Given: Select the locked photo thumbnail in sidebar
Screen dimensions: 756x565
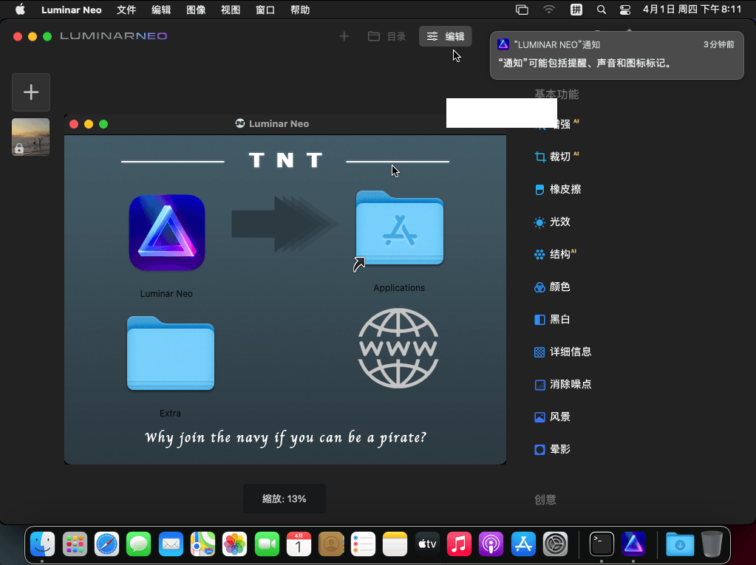Looking at the screenshot, I should [x=31, y=137].
